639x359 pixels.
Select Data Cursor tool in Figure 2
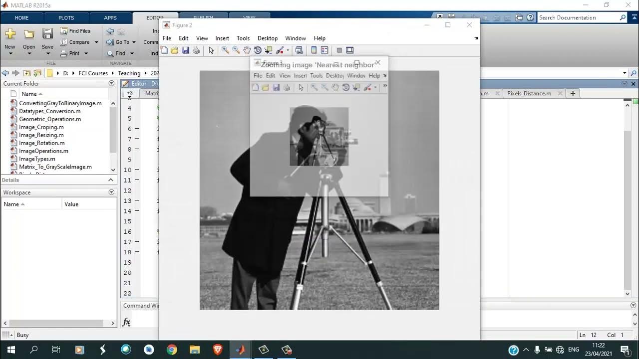pos(269,50)
